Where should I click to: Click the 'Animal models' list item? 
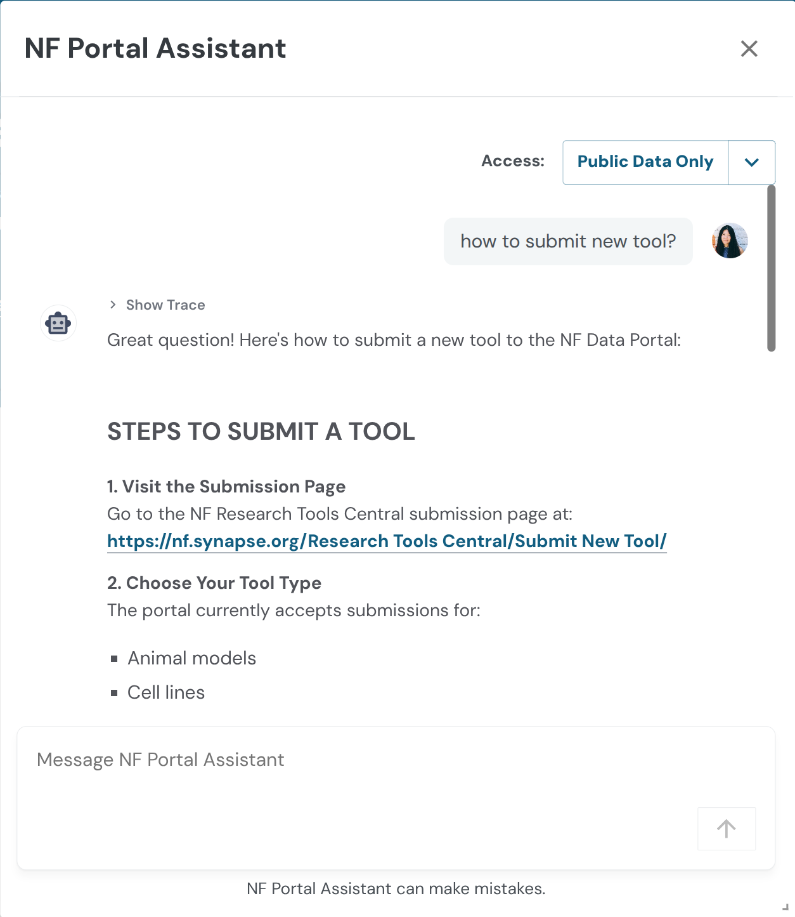click(191, 658)
